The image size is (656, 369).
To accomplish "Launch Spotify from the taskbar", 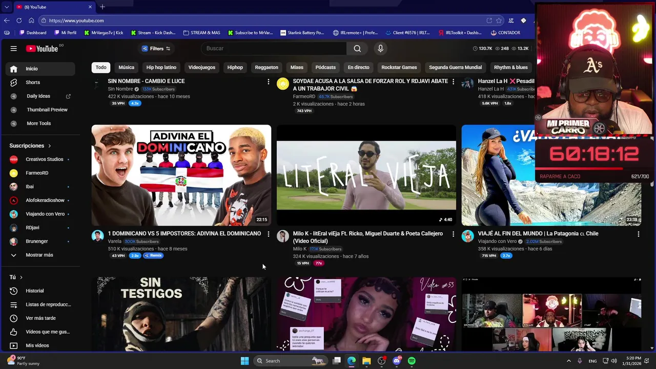I will [412, 361].
